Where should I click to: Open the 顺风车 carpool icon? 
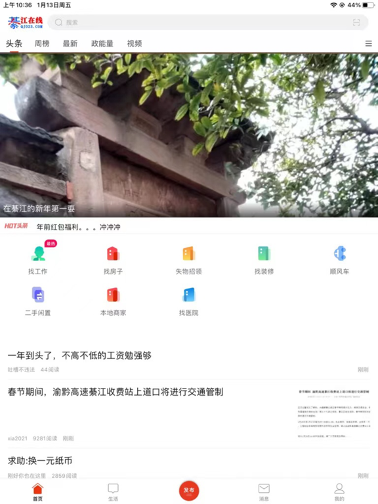339,253
